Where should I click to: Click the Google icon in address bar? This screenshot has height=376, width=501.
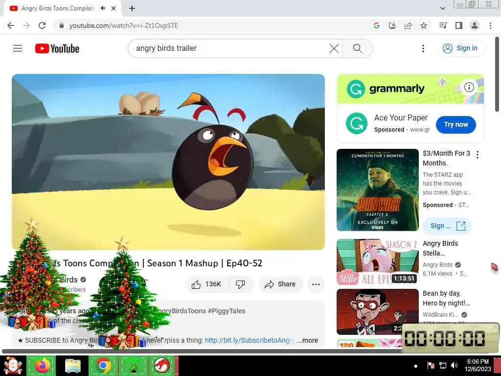[x=377, y=25]
